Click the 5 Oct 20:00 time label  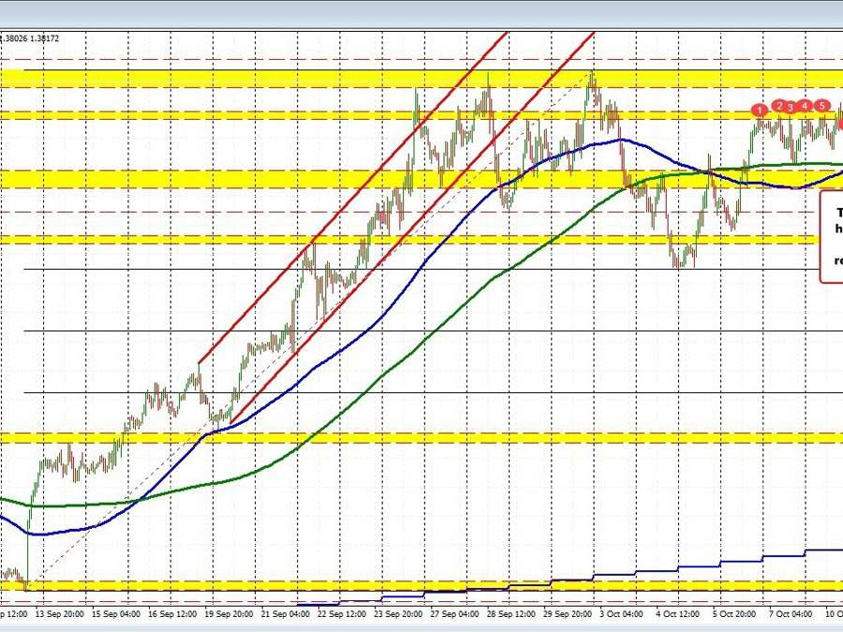tap(732, 615)
